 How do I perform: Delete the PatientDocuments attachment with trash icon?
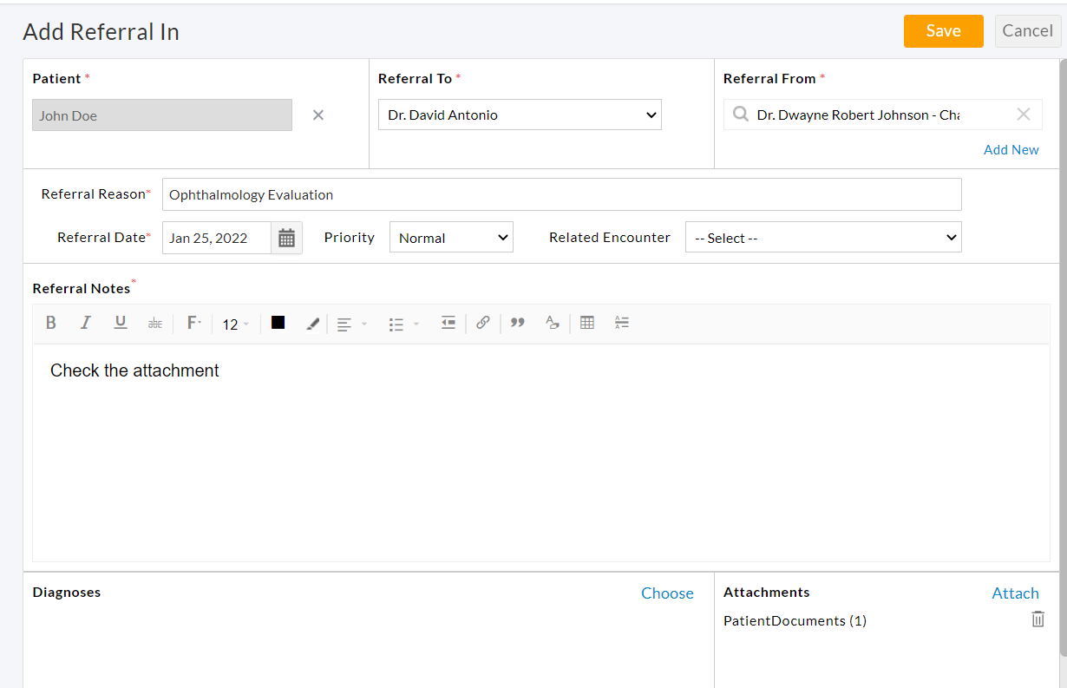[1038, 619]
